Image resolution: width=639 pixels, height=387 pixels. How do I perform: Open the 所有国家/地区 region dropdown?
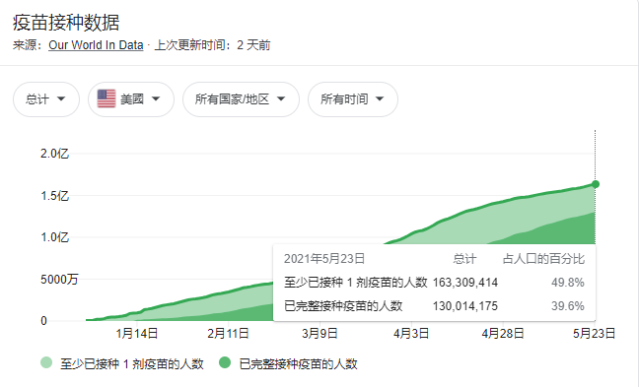click(241, 99)
